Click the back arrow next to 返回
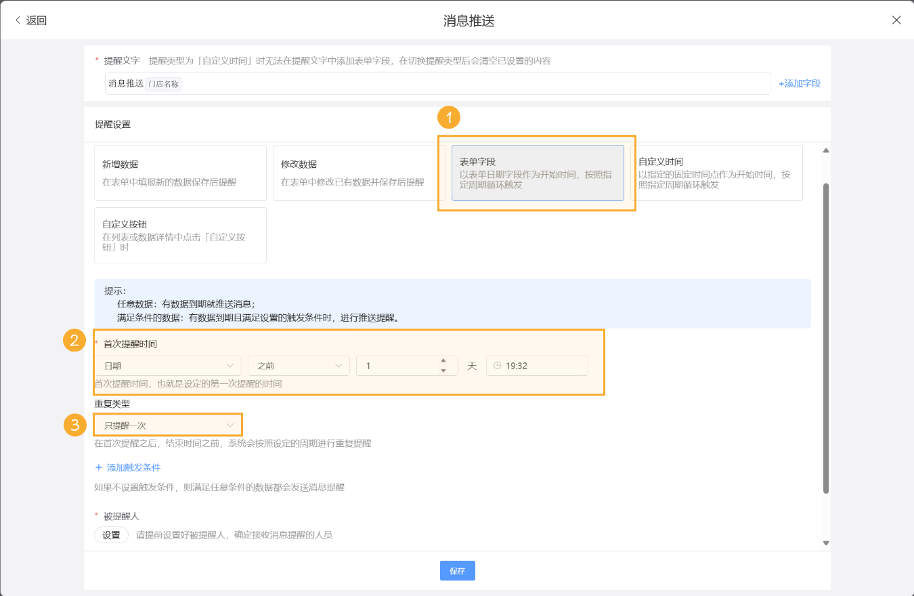This screenshot has height=596, width=914. pos(18,20)
